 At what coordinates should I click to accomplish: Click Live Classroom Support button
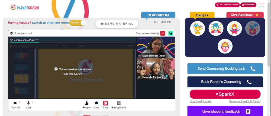[227, 5]
